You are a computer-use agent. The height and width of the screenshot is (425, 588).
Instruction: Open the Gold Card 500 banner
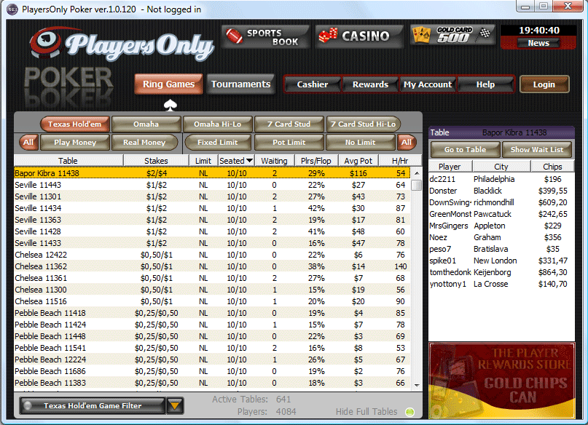point(452,35)
